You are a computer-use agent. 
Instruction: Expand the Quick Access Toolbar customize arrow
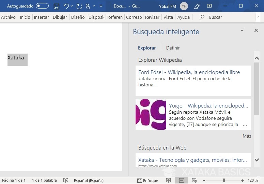101,6
